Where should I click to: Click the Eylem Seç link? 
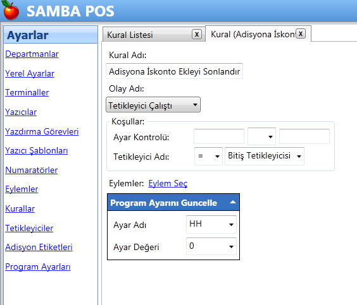point(168,184)
